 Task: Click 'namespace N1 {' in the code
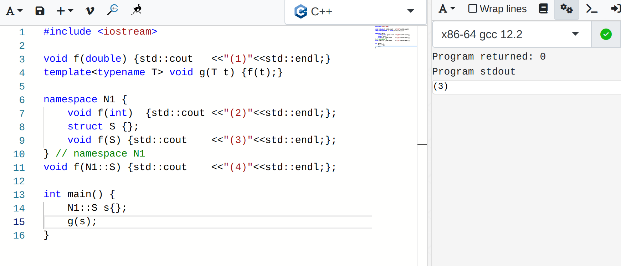85,99
